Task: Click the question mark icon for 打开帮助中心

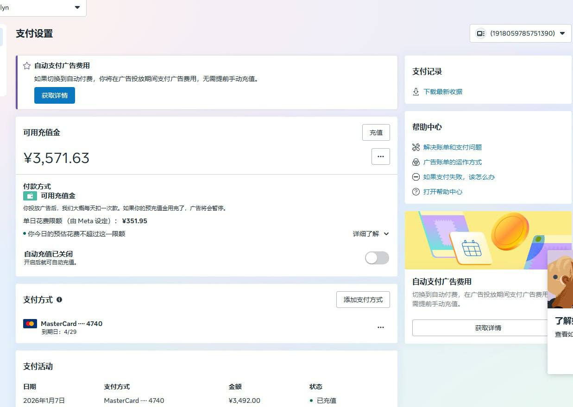Action: [x=416, y=192]
